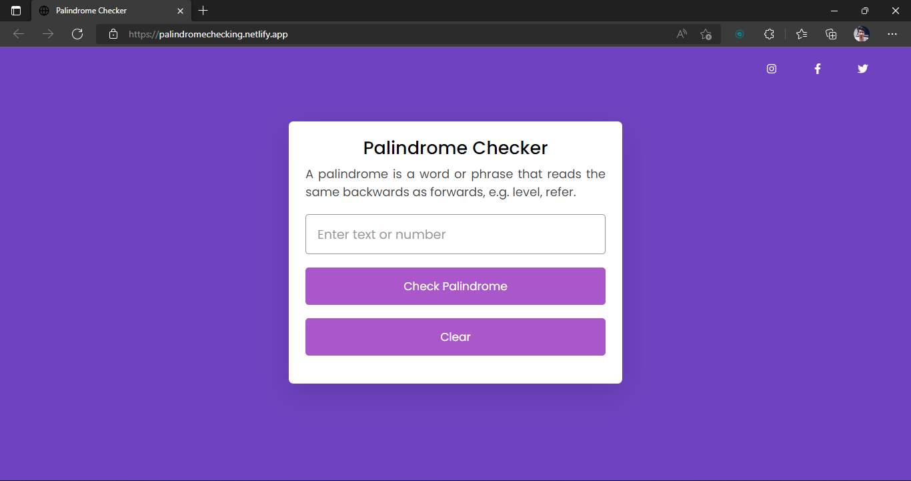Open the Favorites bar icon
Screen dimensions: 911x481
point(801,34)
